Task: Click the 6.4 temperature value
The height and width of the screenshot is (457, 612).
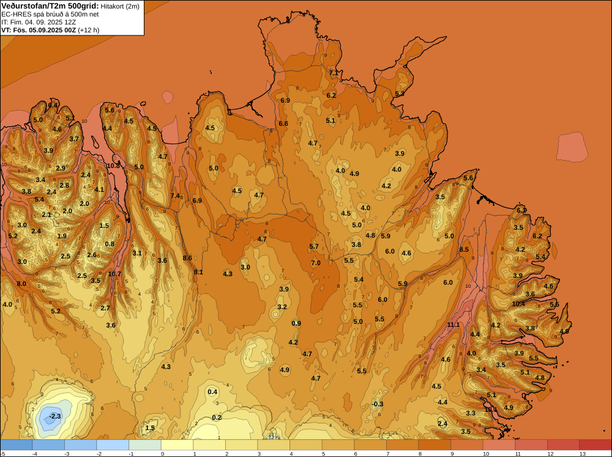Action: click(x=53, y=105)
